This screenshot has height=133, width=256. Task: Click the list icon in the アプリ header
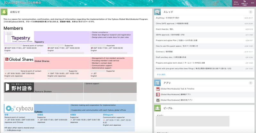(157, 83)
